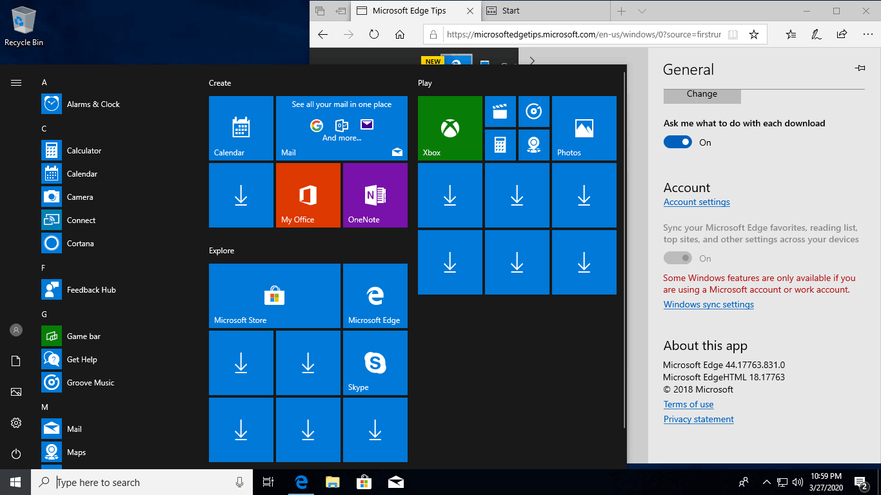Click the disabled sync settings toggle

pos(678,258)
